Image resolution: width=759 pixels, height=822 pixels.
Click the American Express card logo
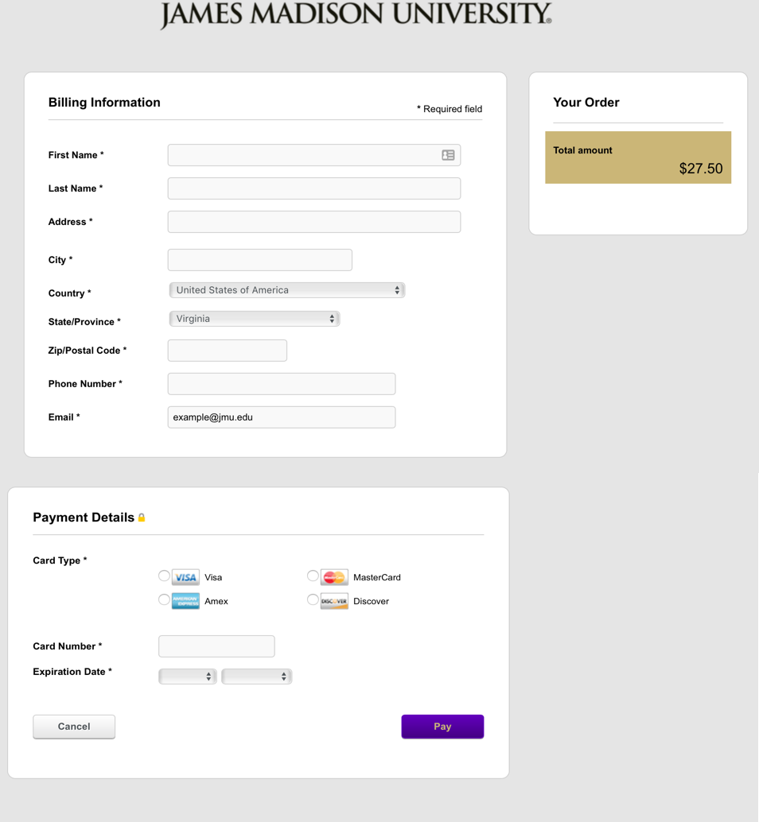[185, 601]
